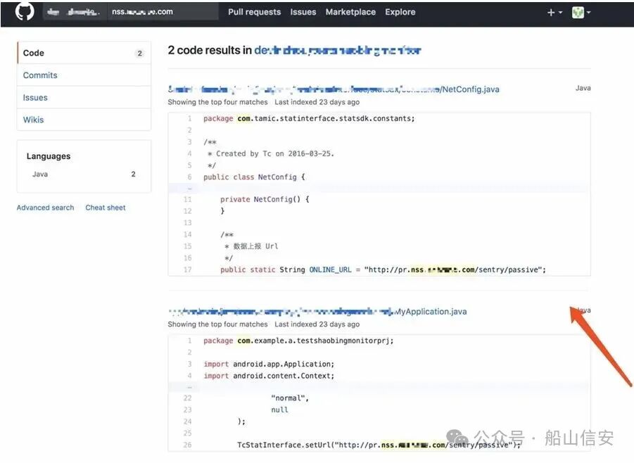Open Issues in the top navigation bar

(303, 12)
